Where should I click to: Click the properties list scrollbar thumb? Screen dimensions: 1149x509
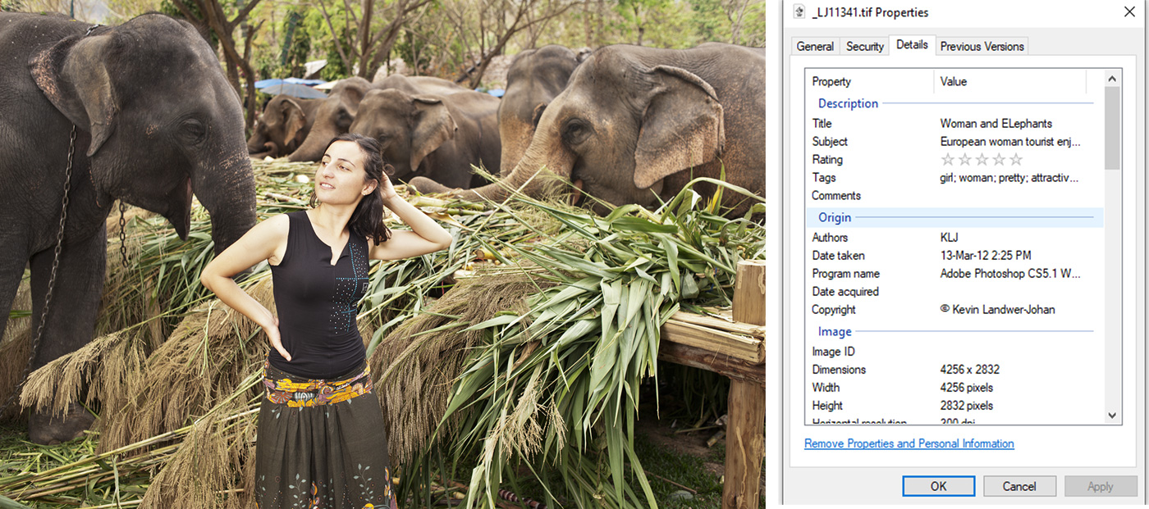[x=1112, y=127]
